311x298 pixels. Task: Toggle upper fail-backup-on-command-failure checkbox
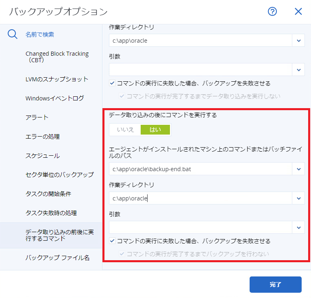pyautogui.click(x=112, y=83)
